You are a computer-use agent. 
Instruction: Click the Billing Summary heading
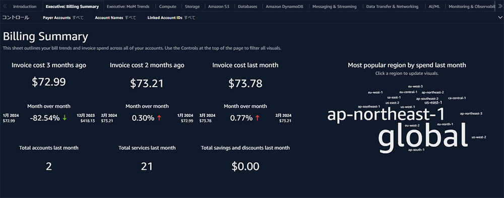(x=45, y=37)
